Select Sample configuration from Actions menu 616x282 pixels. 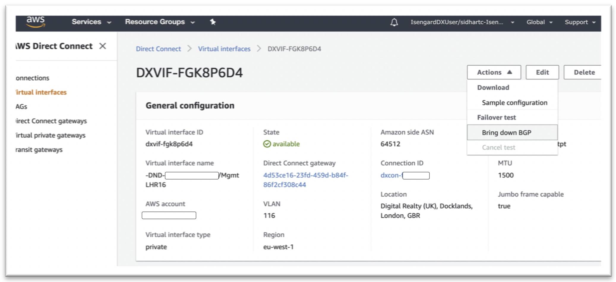[514, 103]
